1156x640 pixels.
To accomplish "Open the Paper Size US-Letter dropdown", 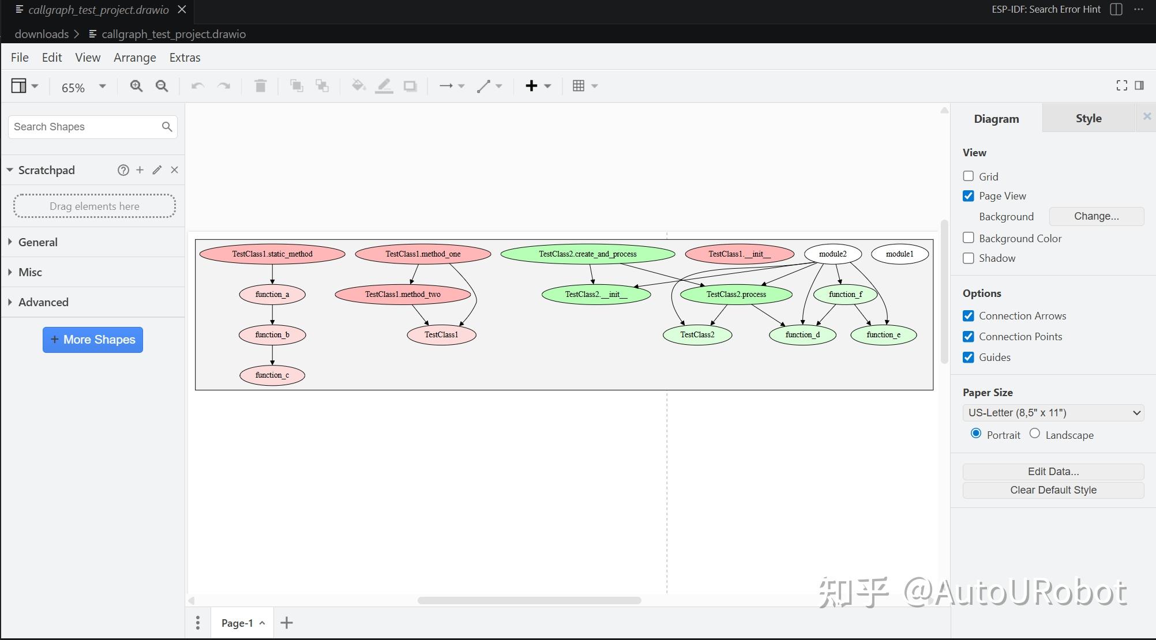I will (1053, 412).
